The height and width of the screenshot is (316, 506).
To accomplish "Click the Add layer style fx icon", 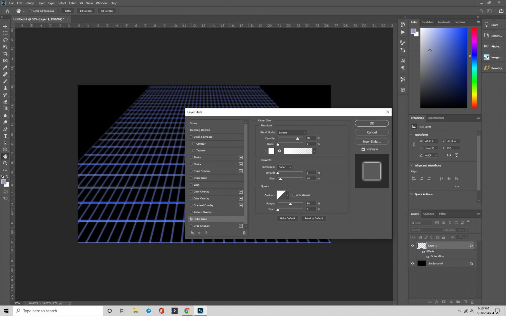I will [x=437, y=302].
